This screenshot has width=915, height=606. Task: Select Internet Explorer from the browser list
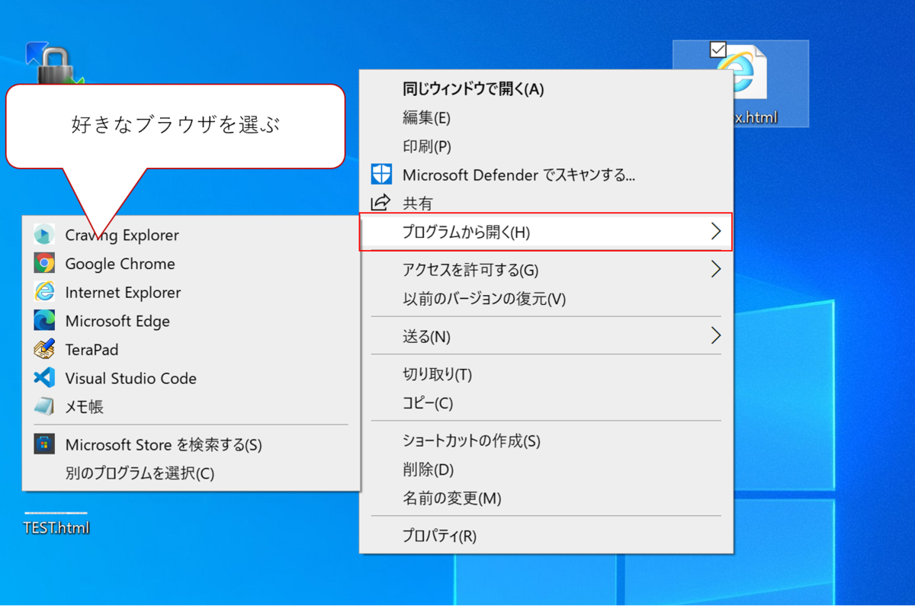122,292
